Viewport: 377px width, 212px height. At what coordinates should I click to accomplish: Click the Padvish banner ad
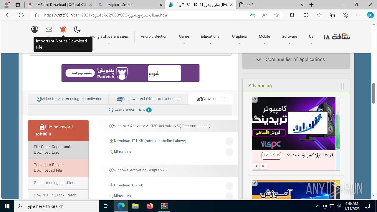130,73
